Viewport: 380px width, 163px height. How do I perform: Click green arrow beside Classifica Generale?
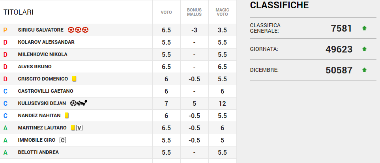364,28
